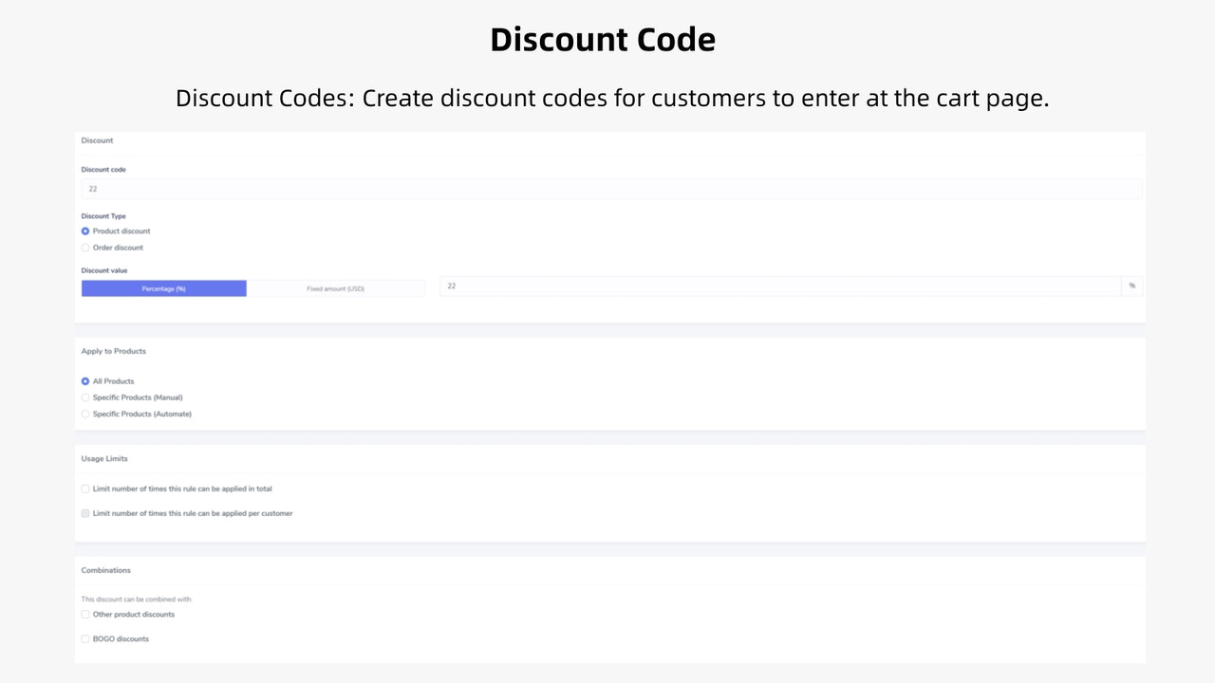The height and width of the screenshot is (683, 1215).
Task: Check the Other product discounts combination
Action: tap(85, 614)
